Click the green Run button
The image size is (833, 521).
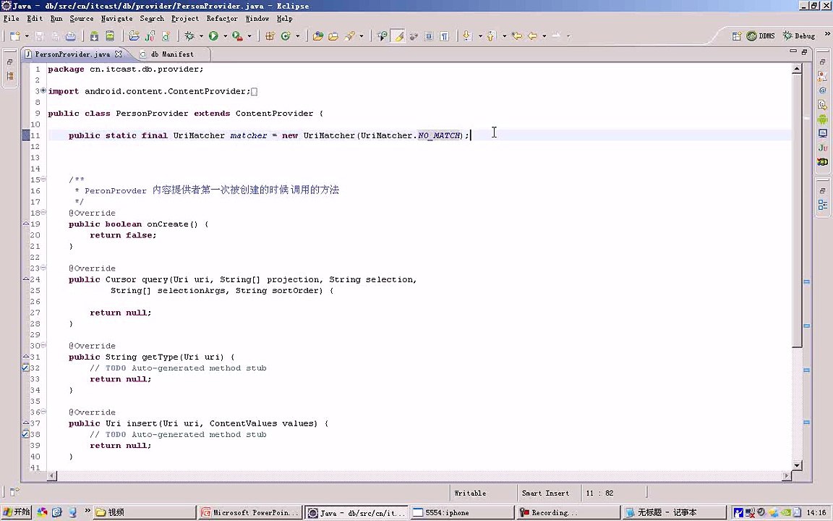tap(213, 35)
